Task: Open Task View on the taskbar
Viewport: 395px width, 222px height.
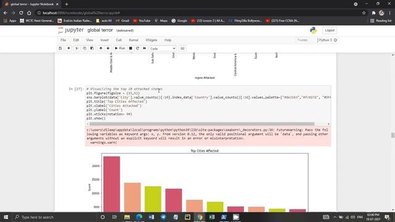Action: tap(114, 217)
